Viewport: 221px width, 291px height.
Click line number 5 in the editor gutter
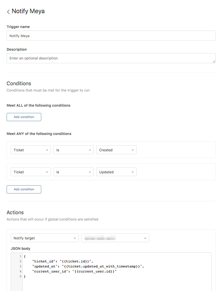point(20,276)
